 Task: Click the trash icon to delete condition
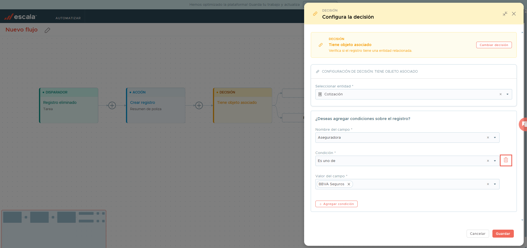(x=506, y=160)
